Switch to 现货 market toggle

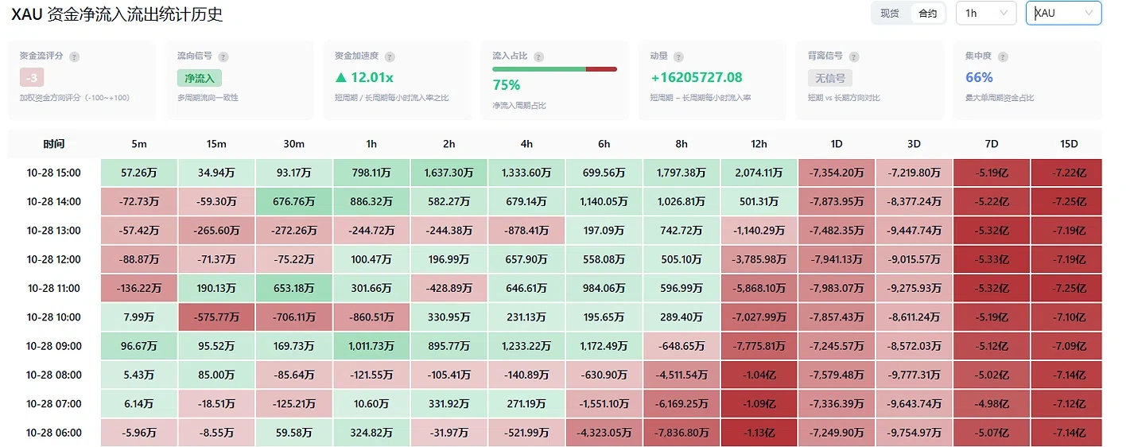(890, 14)
